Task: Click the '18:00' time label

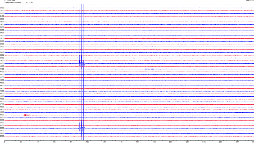Action: click(x=2, y=107)
